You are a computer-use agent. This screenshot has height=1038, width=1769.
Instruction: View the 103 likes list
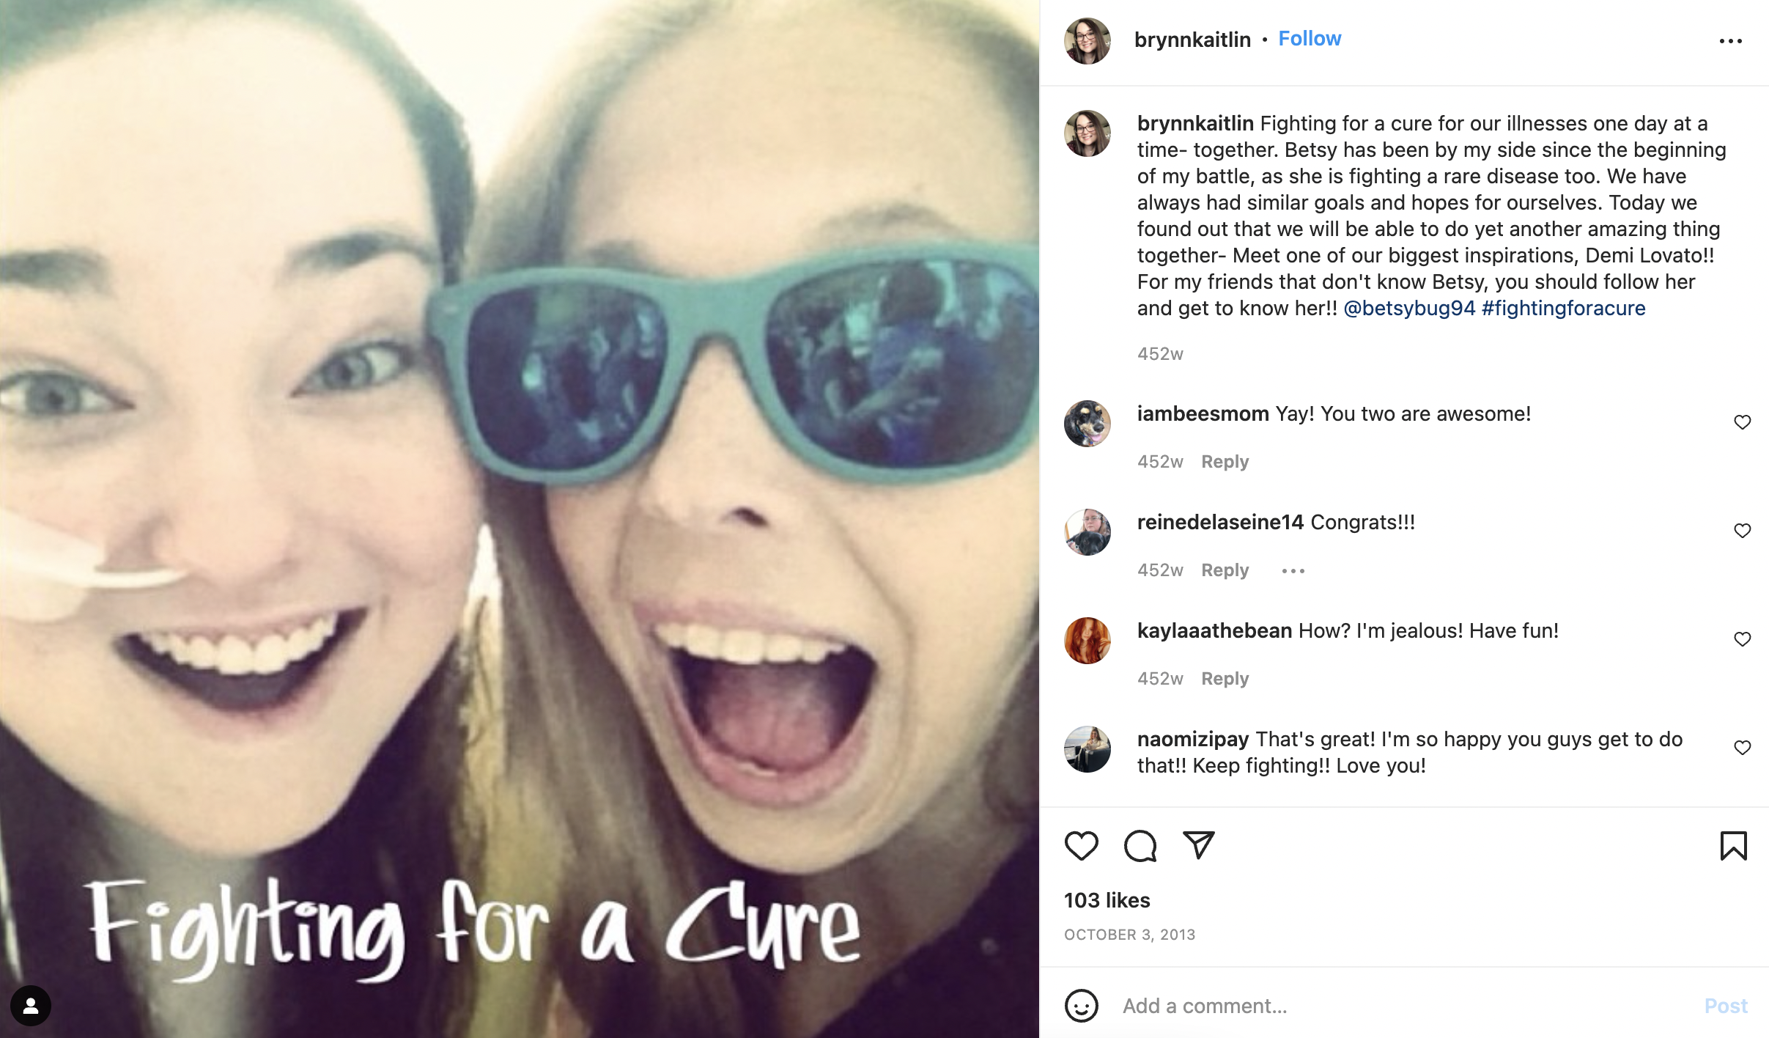click(1107, 900)
